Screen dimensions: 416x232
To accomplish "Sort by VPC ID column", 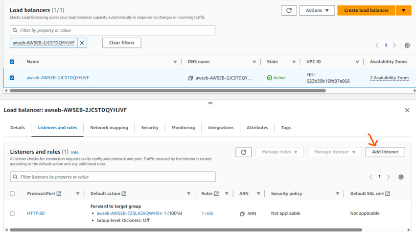I will [x=357, y=62].
